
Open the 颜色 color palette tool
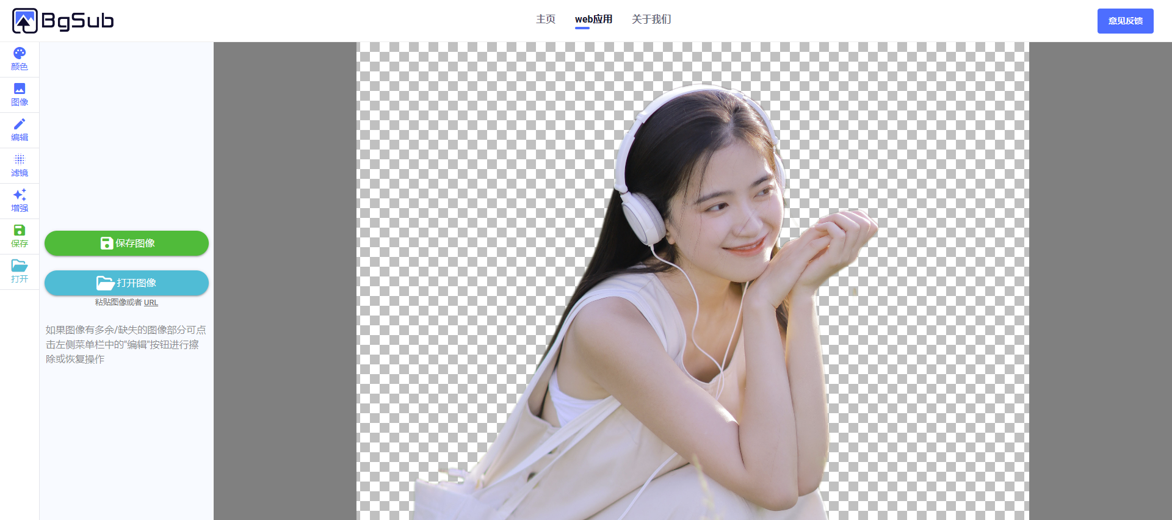pos(20,60)
